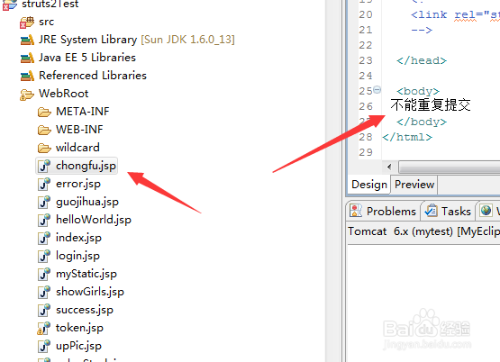
Task: Select the myStatic.jsp file name
Action: 86,274
